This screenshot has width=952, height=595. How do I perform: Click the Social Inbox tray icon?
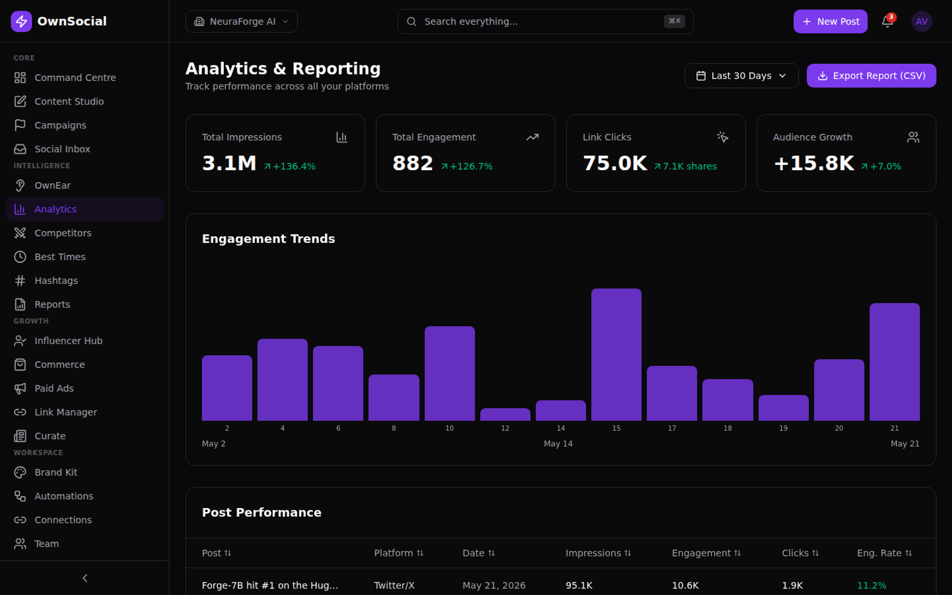click(x=20, y=149)
